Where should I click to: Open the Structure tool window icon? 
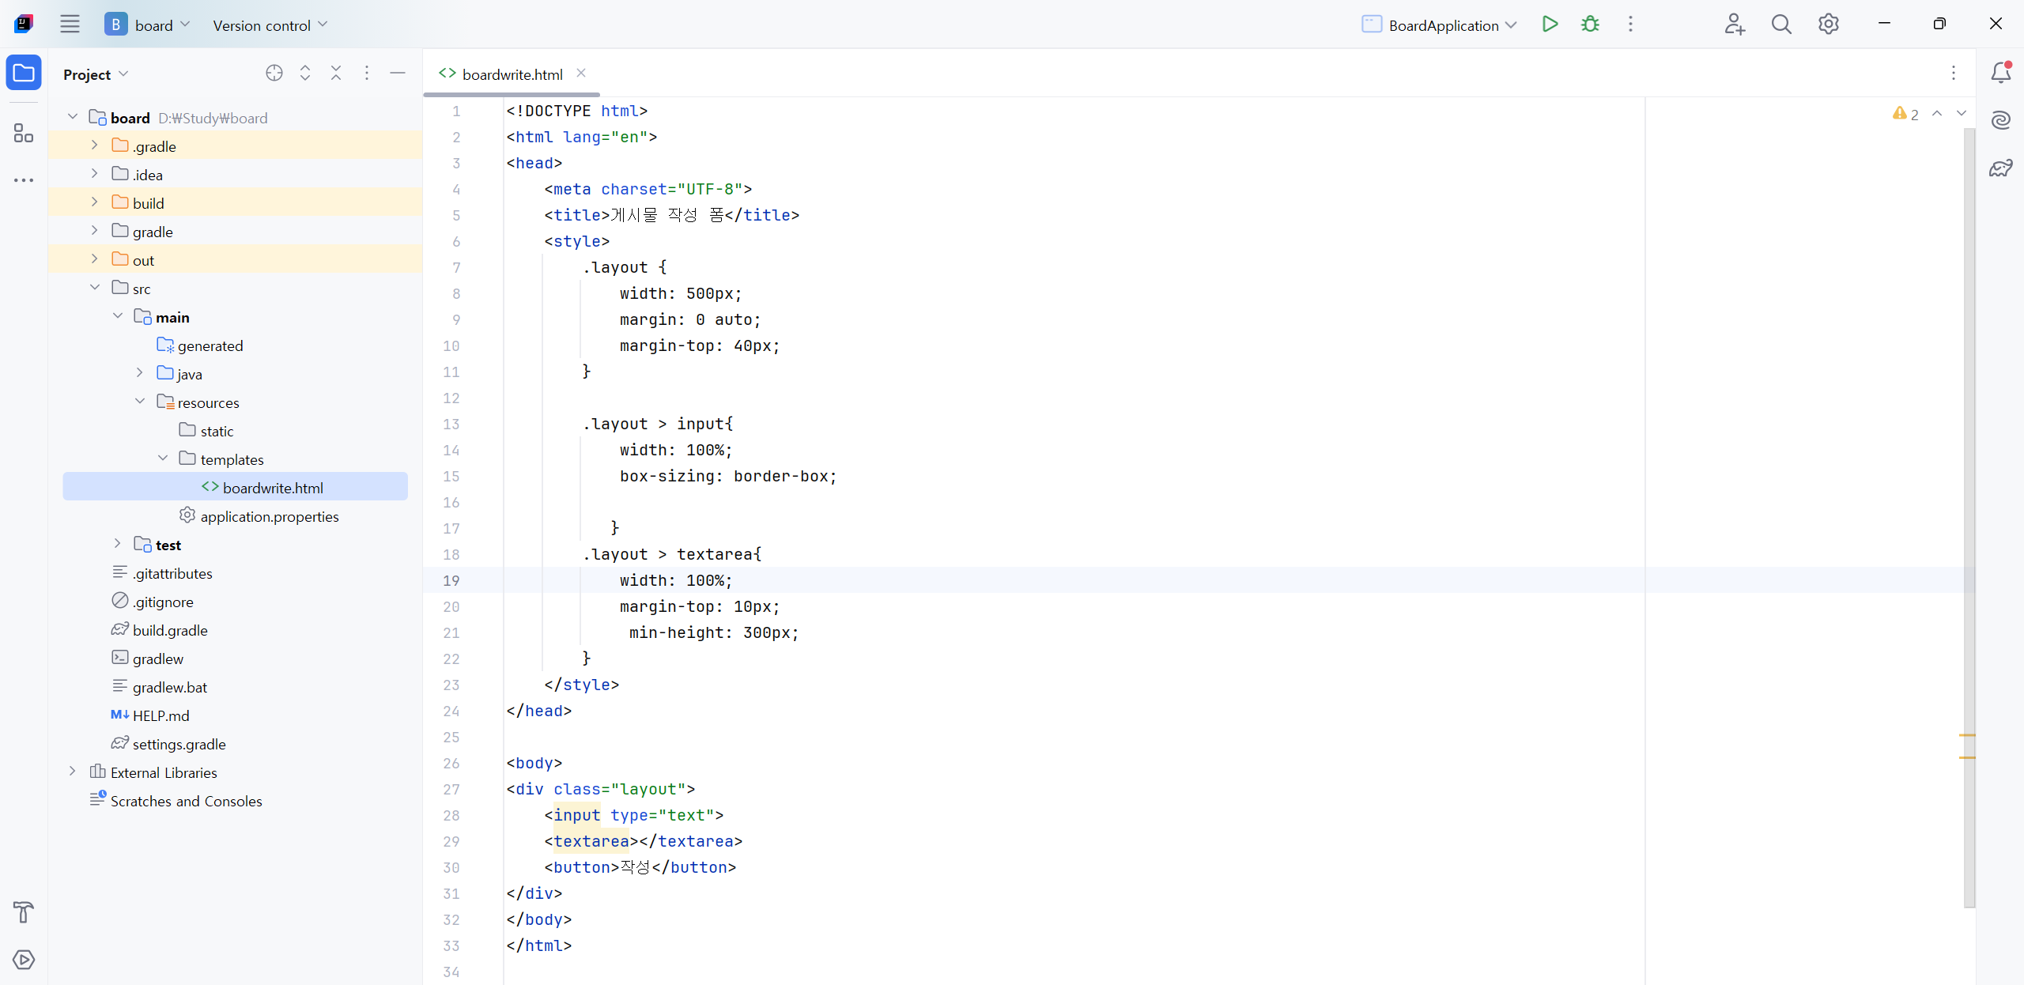(x=24, y=133)
